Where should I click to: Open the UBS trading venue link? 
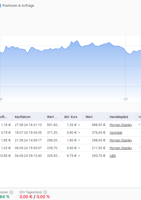coord(113,156)
